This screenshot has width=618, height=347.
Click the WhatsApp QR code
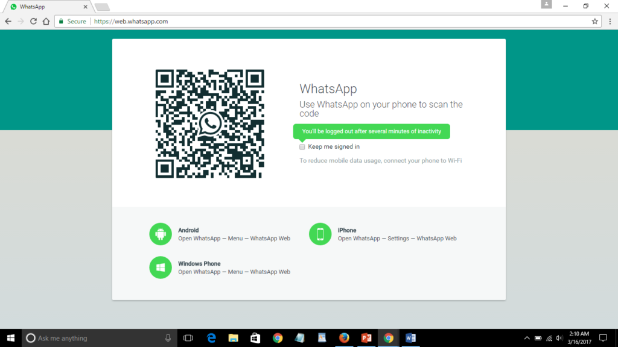click(x=209, y=124)
